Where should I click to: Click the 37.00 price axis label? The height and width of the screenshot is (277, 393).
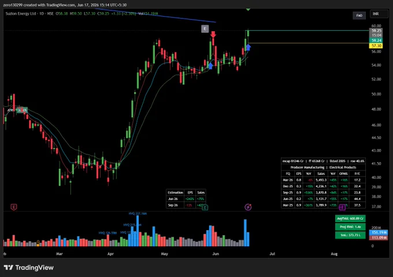pos(376,207)
